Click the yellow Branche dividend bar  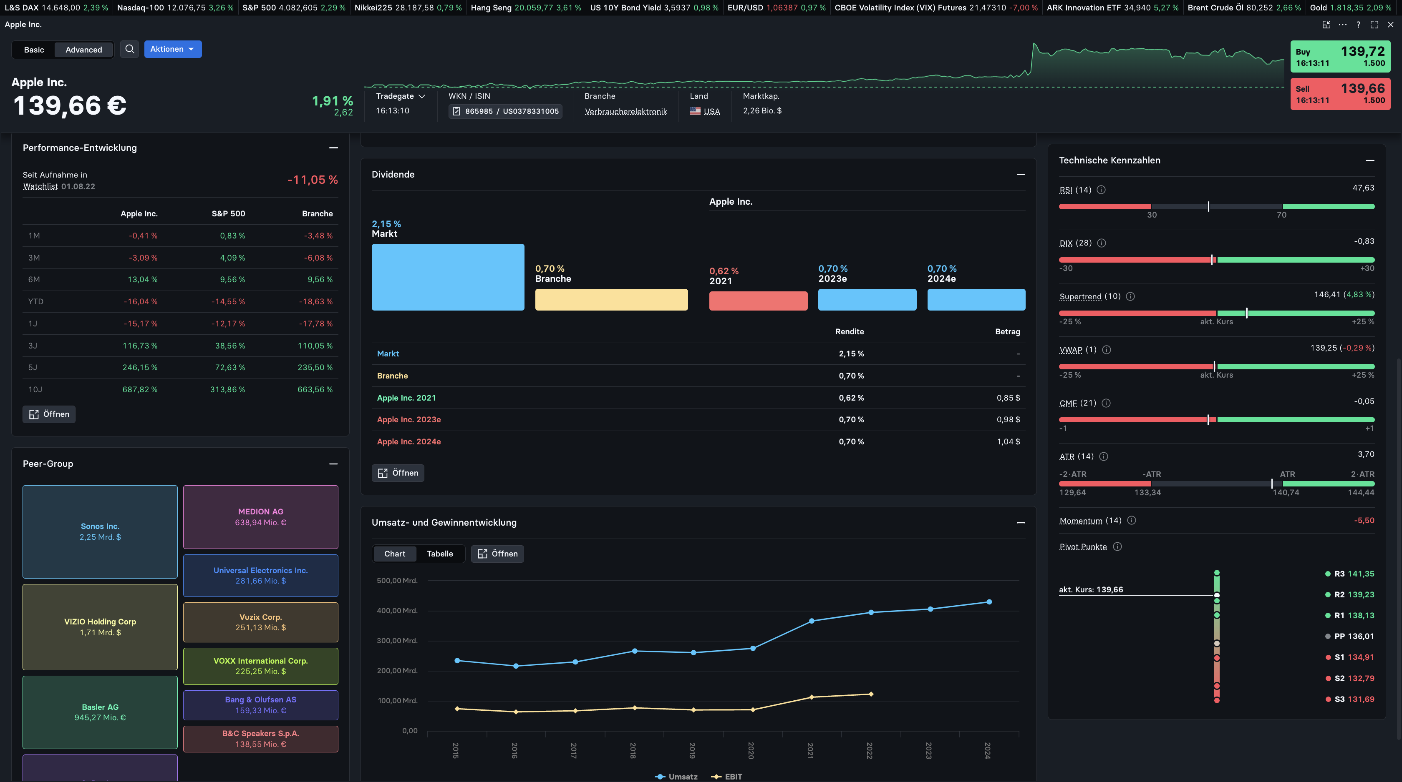tap(611, 300)
